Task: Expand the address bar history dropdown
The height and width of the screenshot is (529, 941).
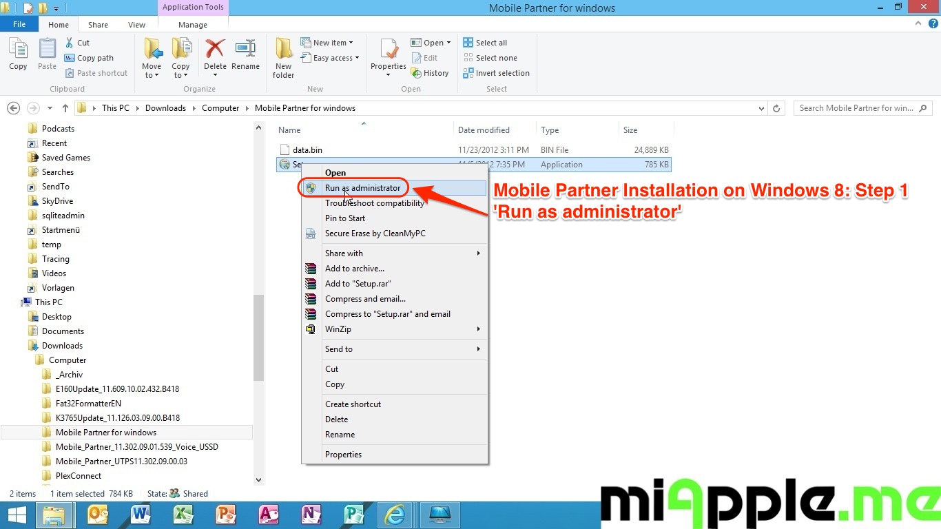Action: tap(761, 108)
